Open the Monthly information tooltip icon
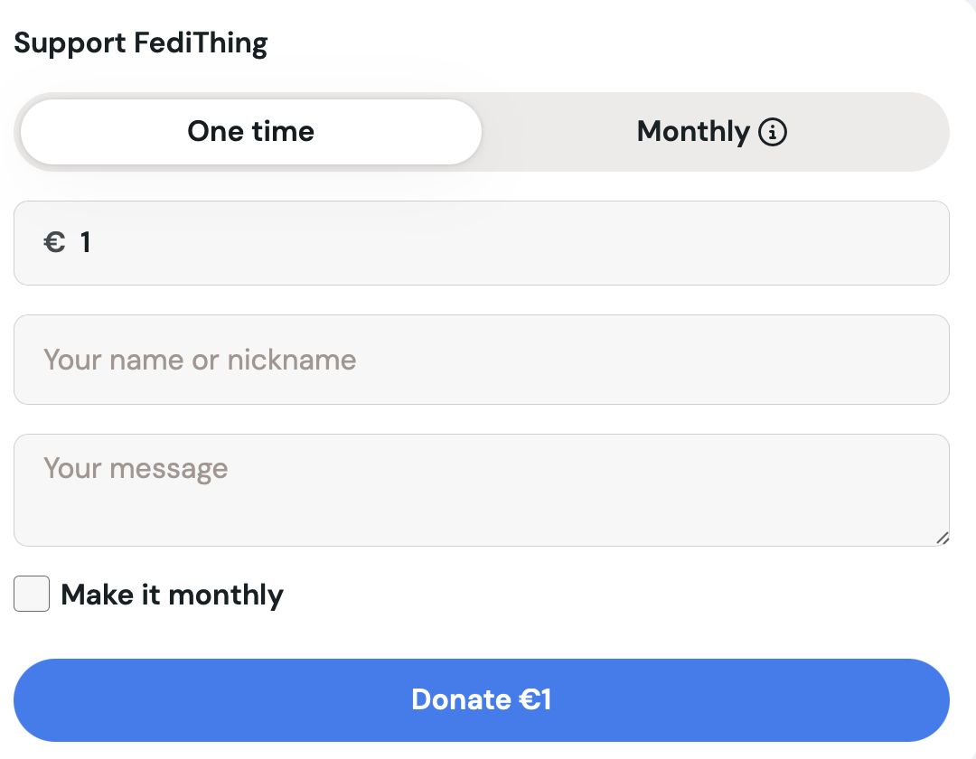The image size is (976, 759). (773, 132)
